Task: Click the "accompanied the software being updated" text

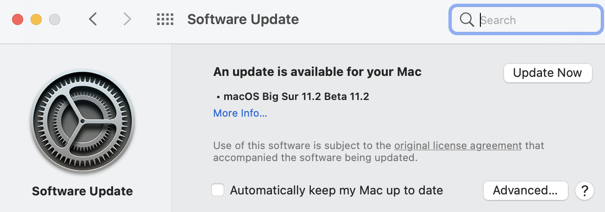Action: (x=315, y=158)
